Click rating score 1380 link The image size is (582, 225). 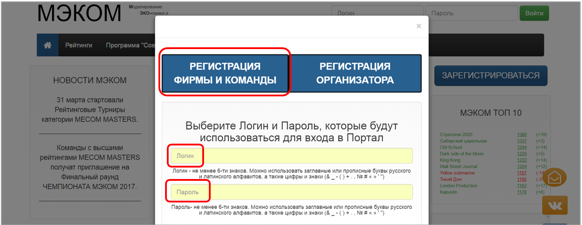point(522,134)
